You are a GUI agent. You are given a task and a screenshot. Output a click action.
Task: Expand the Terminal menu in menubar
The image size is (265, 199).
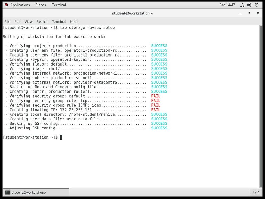point(59,21)
